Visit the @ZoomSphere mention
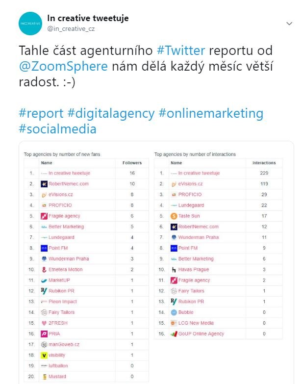 tap(63, 66)
